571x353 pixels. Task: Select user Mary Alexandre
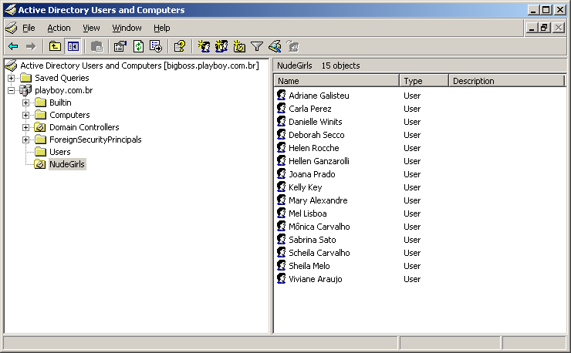pos(318,200)
